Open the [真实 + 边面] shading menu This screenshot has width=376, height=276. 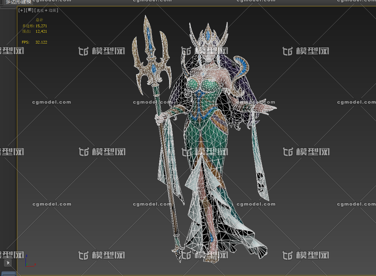(46, 10)
